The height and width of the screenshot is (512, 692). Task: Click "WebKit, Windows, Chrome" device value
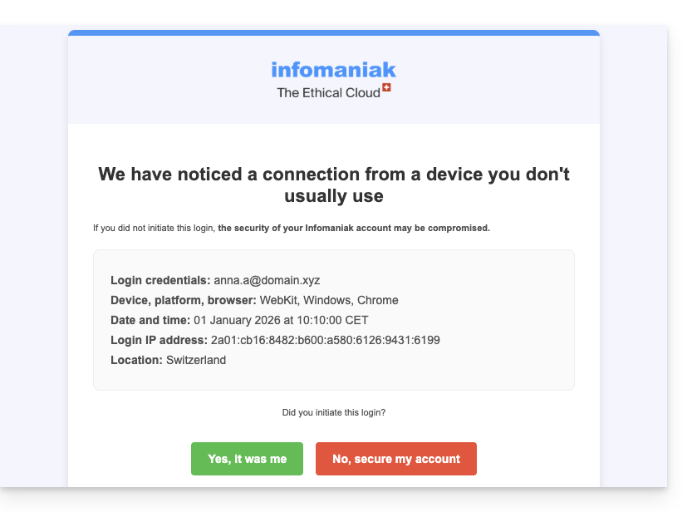click(329, 300)
